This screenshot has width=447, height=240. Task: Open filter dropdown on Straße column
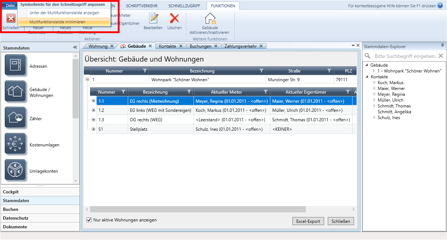329,71
